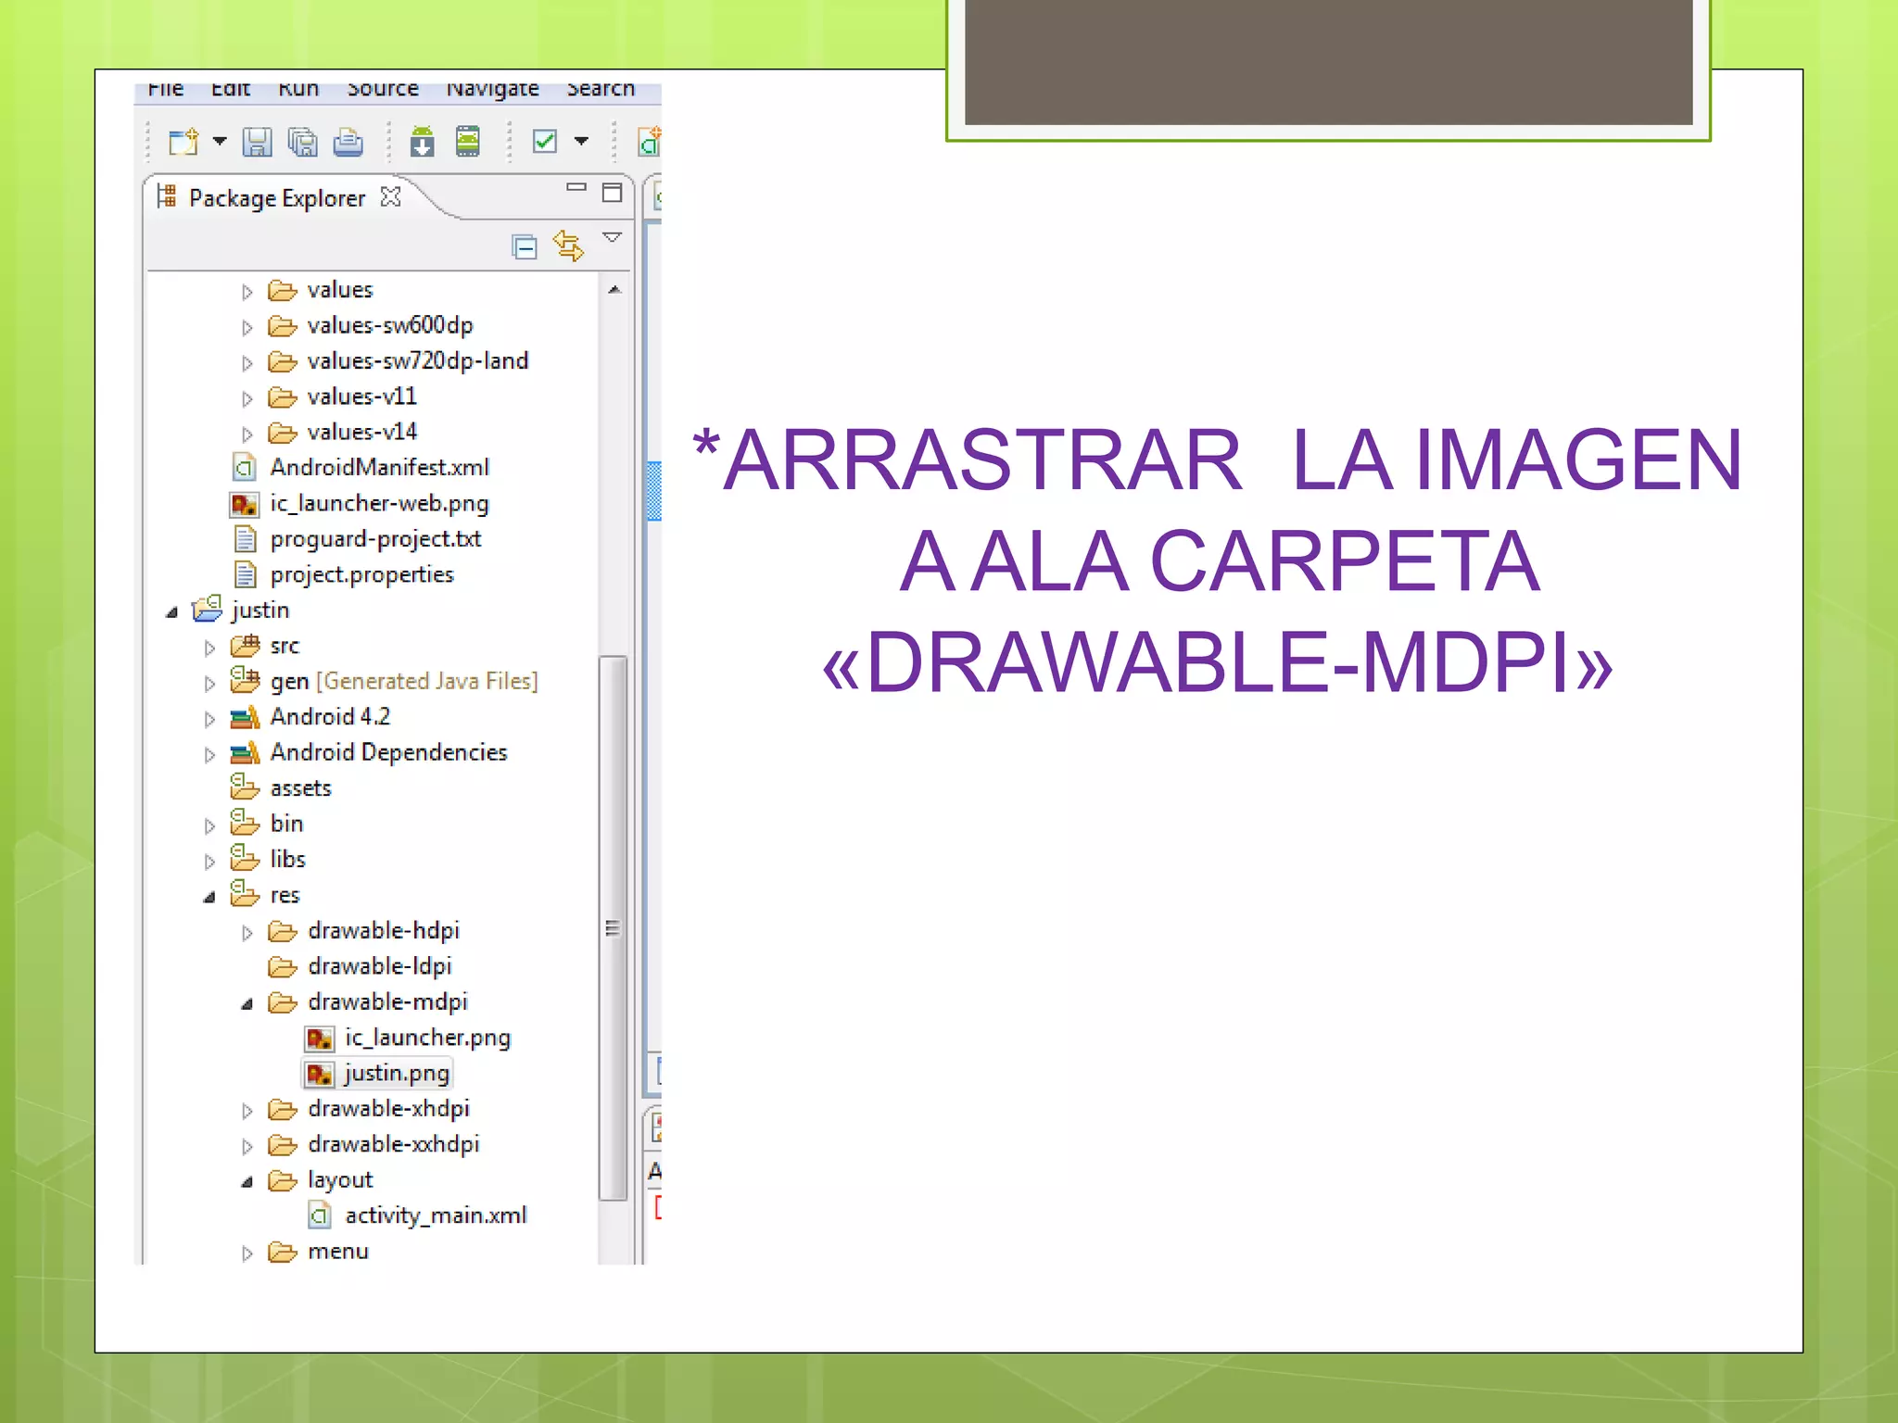Click the src package folder icon
The image size is (1898, 1423).
[246, 645]
